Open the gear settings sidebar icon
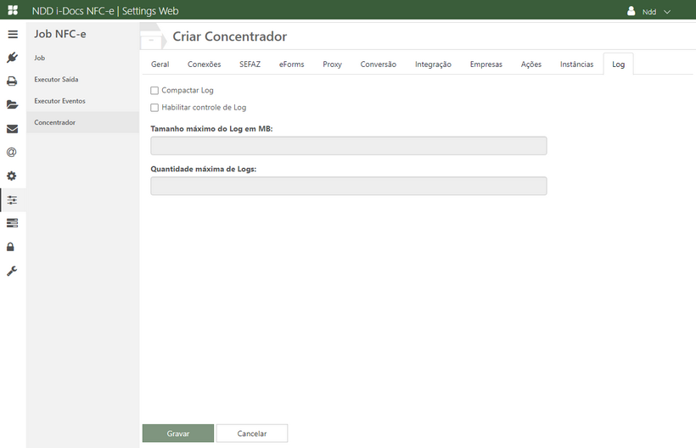The height and width of the screenshot is (448, 696). tap(12, 176)
